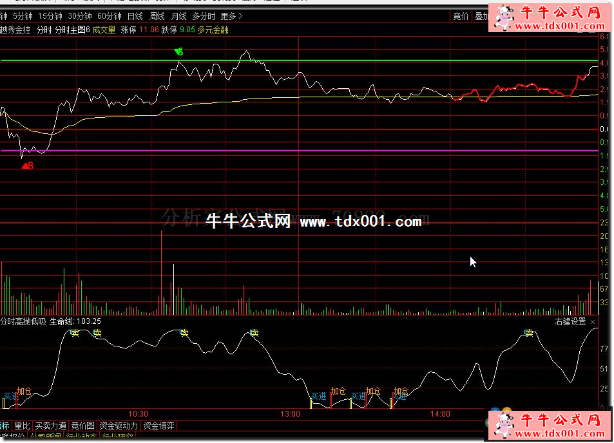Click the 涨停 price 11.06
Viewport: 614px width, 443px height.
coord(149,30)
